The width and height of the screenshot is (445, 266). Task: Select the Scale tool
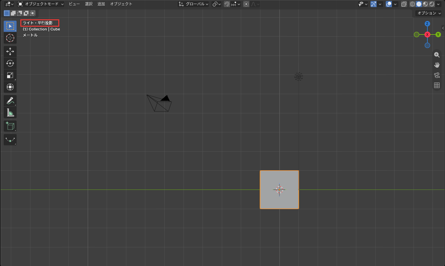10,75
